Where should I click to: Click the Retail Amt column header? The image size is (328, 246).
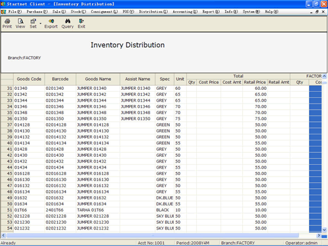pos(279,82)
